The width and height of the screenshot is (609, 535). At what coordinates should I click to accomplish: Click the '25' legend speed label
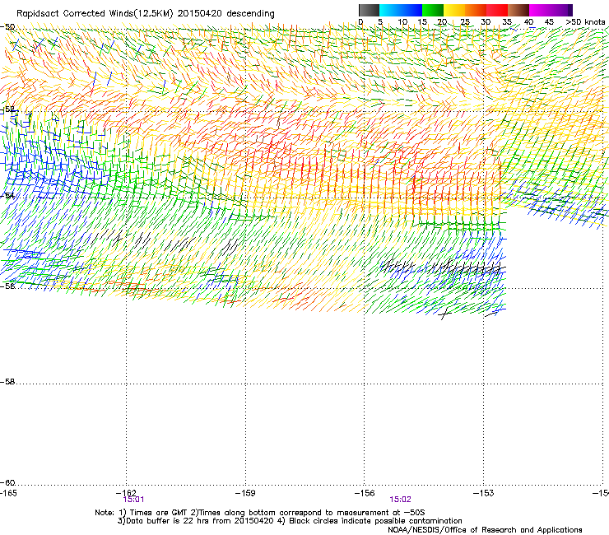pyautogui.click(x=465, y=22)
